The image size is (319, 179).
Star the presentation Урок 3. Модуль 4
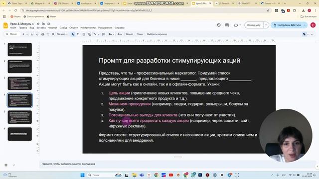coord(38,24)
